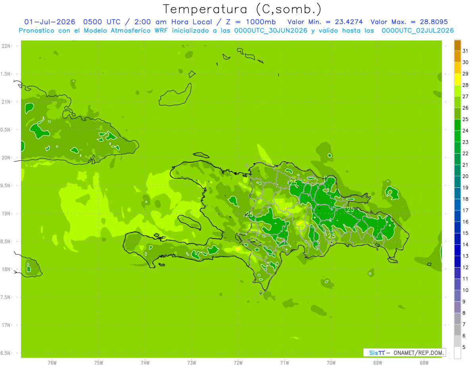
Task: Click the white legend swatch below 5
Action: pyautogui.click(x=457, y=353)
